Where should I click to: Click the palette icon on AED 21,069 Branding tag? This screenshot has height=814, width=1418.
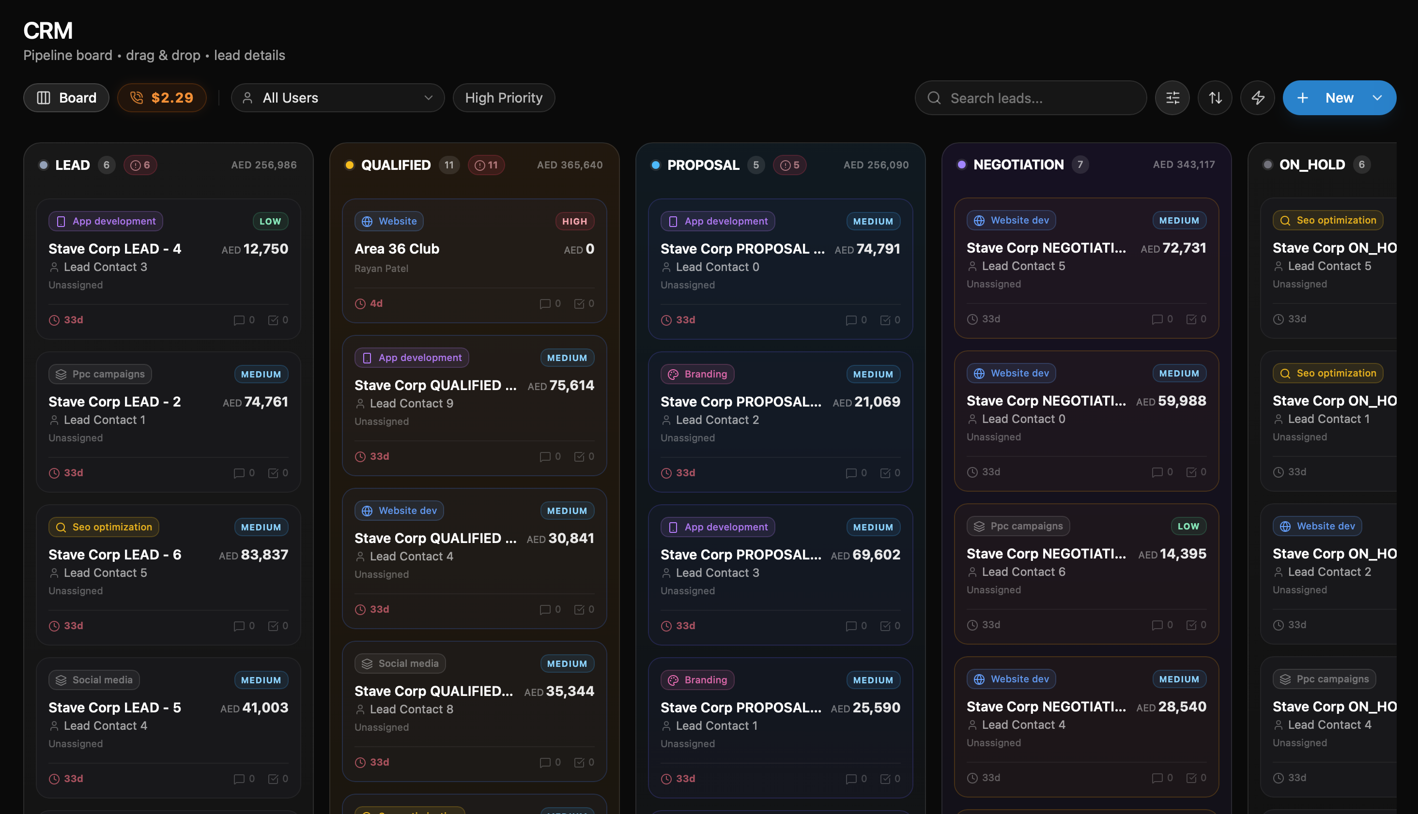tap(673, 374)
